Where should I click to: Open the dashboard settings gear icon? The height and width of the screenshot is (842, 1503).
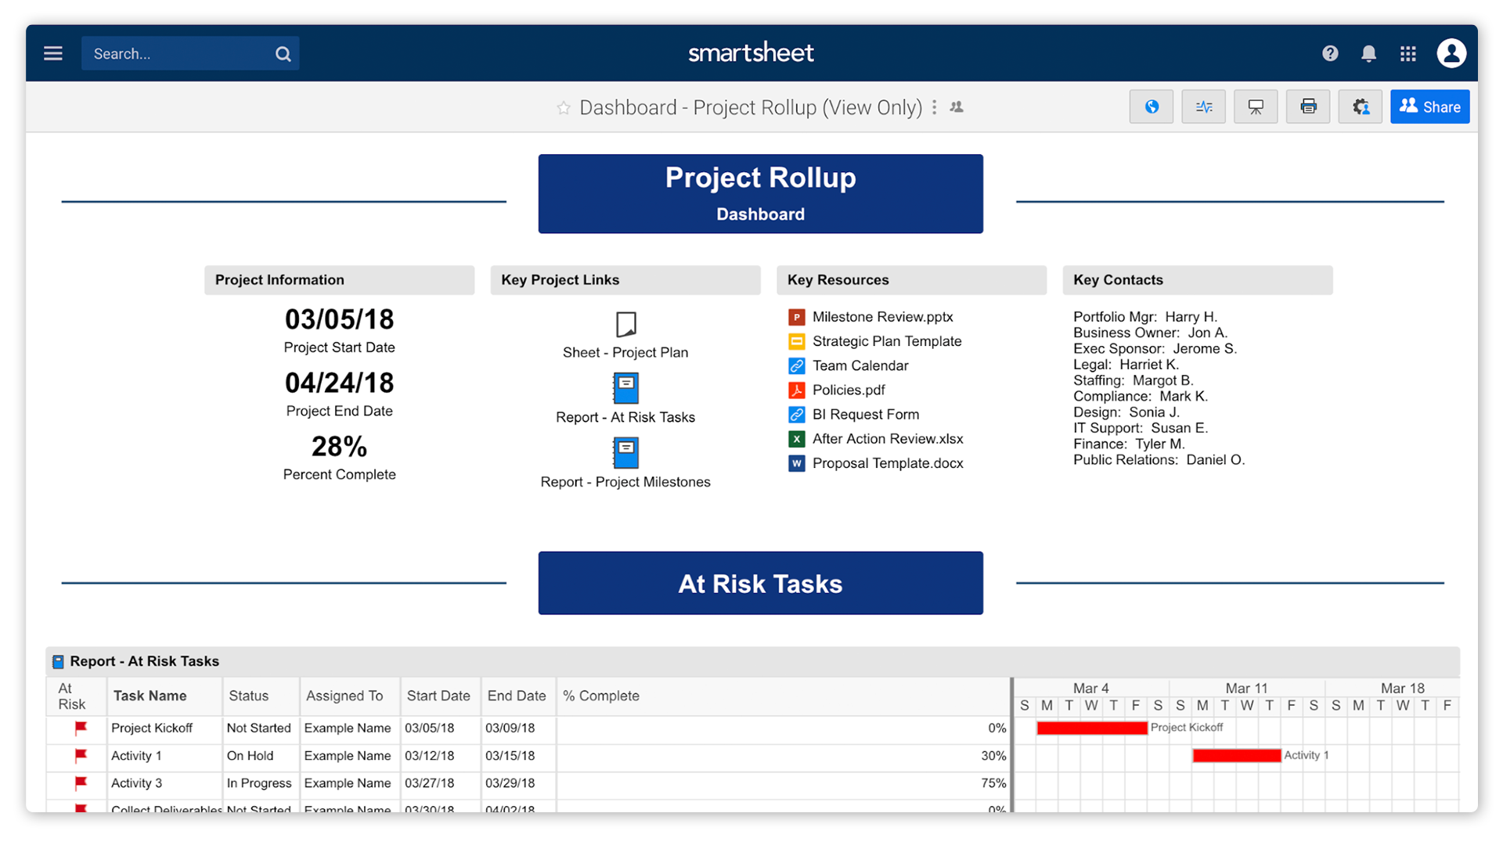pyautogui.click(x=1361, y=107)
